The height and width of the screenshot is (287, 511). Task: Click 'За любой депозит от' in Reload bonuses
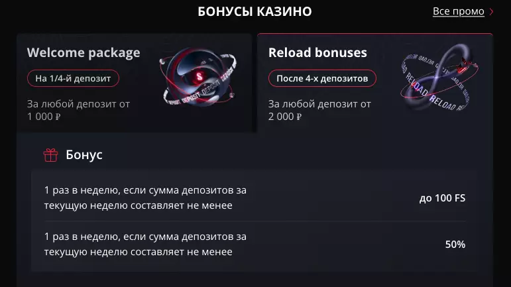(x=319, y=104)
